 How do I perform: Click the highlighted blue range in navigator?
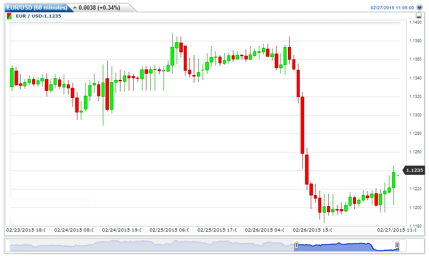[x=346, y=246]
